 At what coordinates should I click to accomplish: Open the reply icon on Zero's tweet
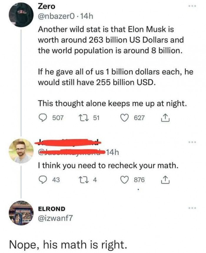click(42, 116)
